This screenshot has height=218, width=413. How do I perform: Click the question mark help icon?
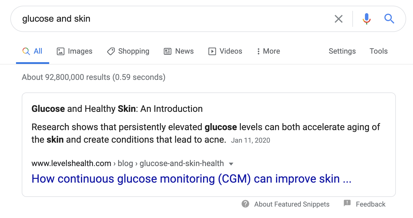245,204
